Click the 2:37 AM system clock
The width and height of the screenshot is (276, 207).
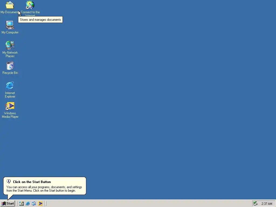[267, 204]
